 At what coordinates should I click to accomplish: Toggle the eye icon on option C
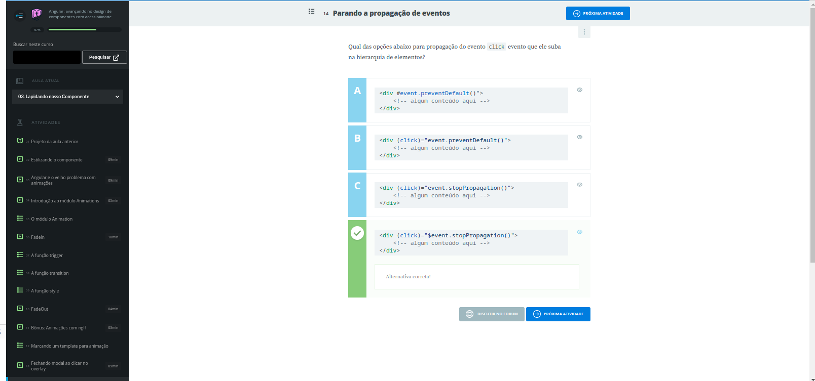pos(579,185)
